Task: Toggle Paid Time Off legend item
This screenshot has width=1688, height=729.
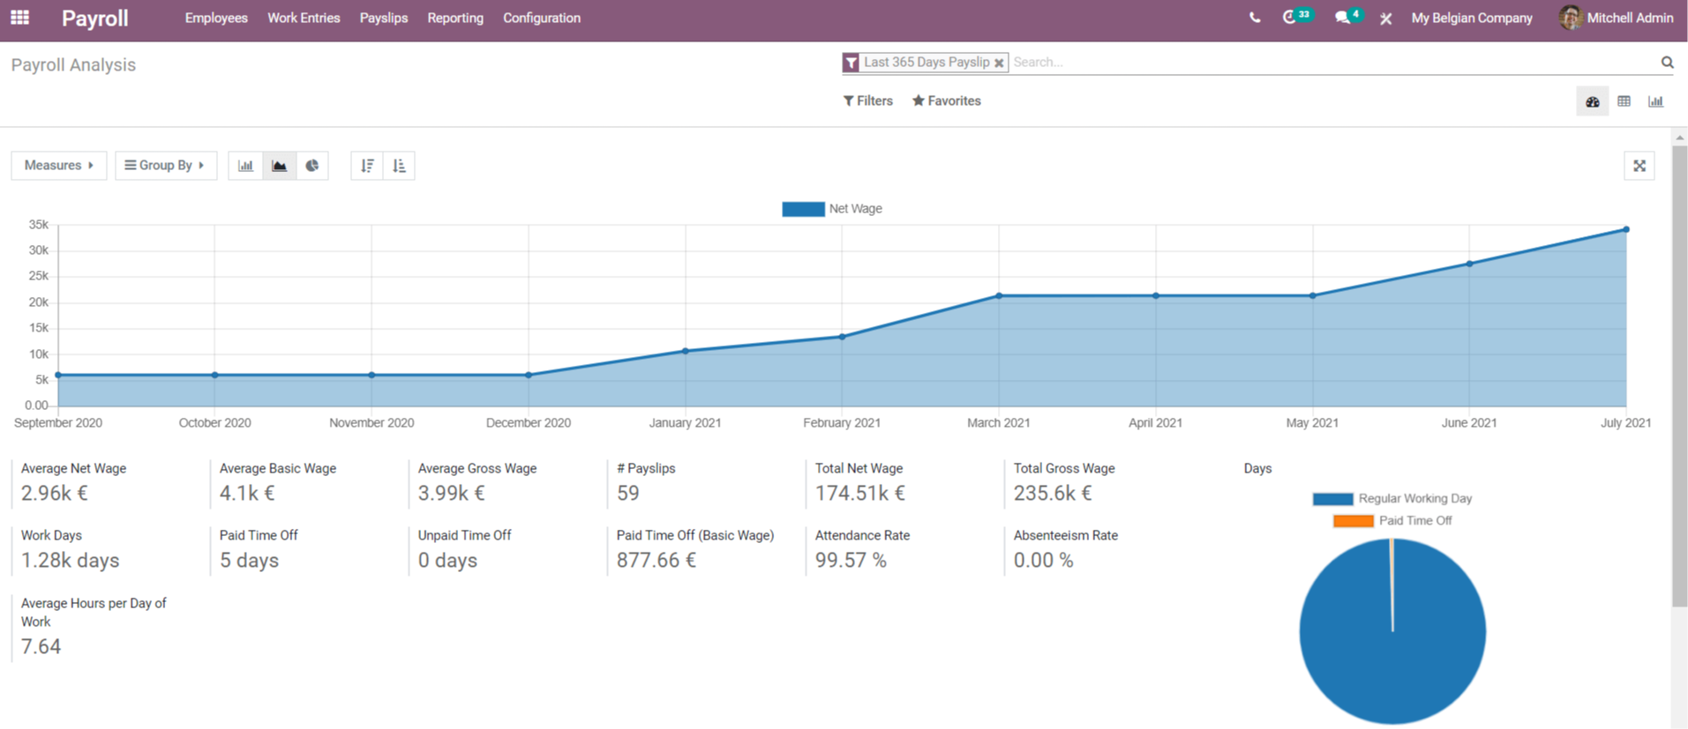Action: point(1392,521)
